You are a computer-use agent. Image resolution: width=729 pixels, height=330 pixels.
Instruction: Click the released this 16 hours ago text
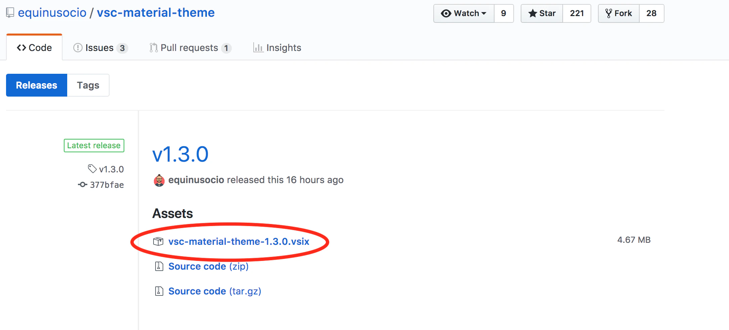(x=285, y=180)
